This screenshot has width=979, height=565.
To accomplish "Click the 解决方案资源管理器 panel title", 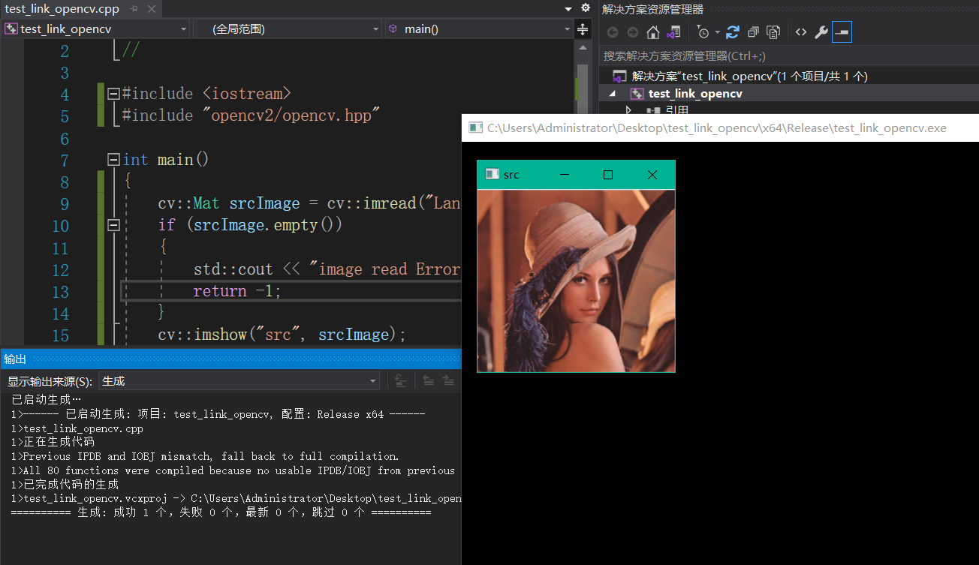I will click(x=653, y=9).
